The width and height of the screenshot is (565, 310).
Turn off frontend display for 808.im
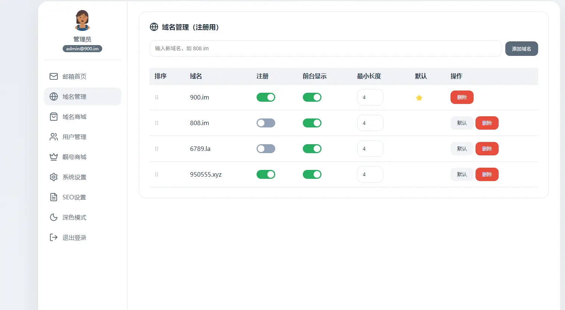pos(312,123)
